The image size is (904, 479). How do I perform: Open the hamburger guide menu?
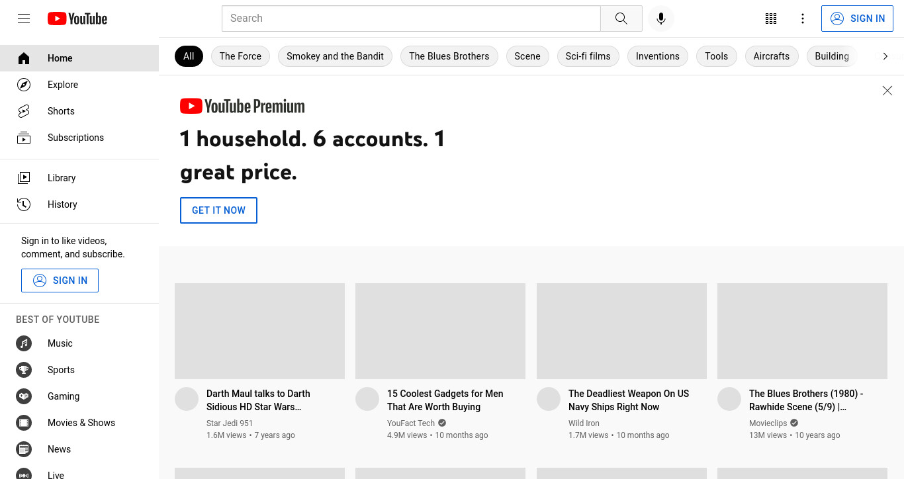pos(24,19)
